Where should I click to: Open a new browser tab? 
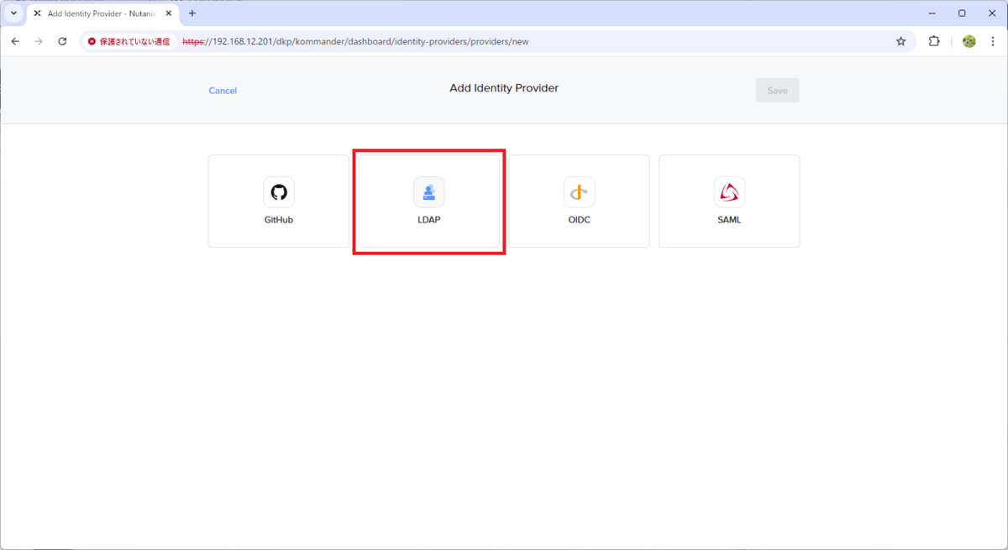tap(192, 13)
